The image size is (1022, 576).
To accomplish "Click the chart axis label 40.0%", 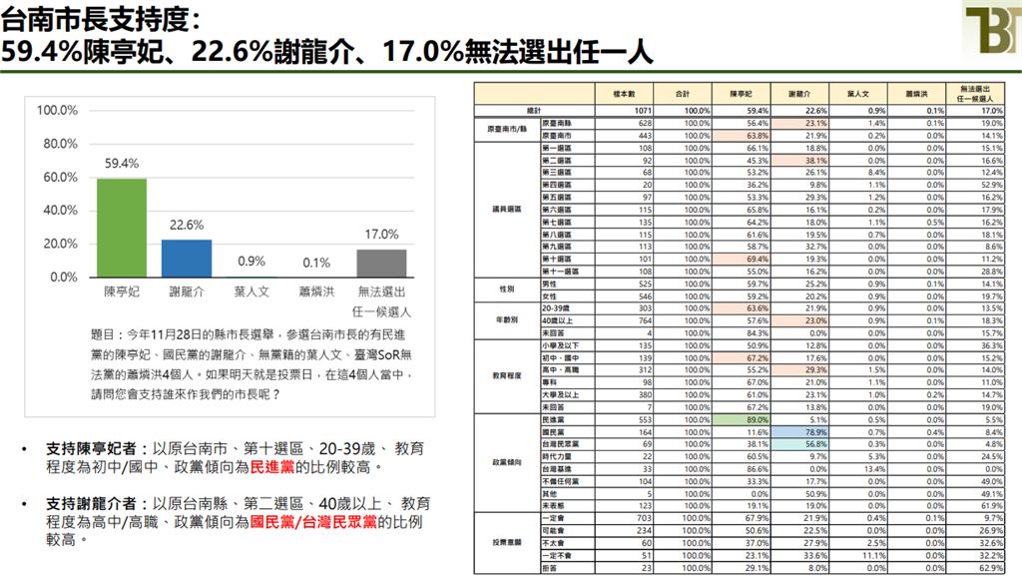I will pyautogui.click(x=60, y=211).
